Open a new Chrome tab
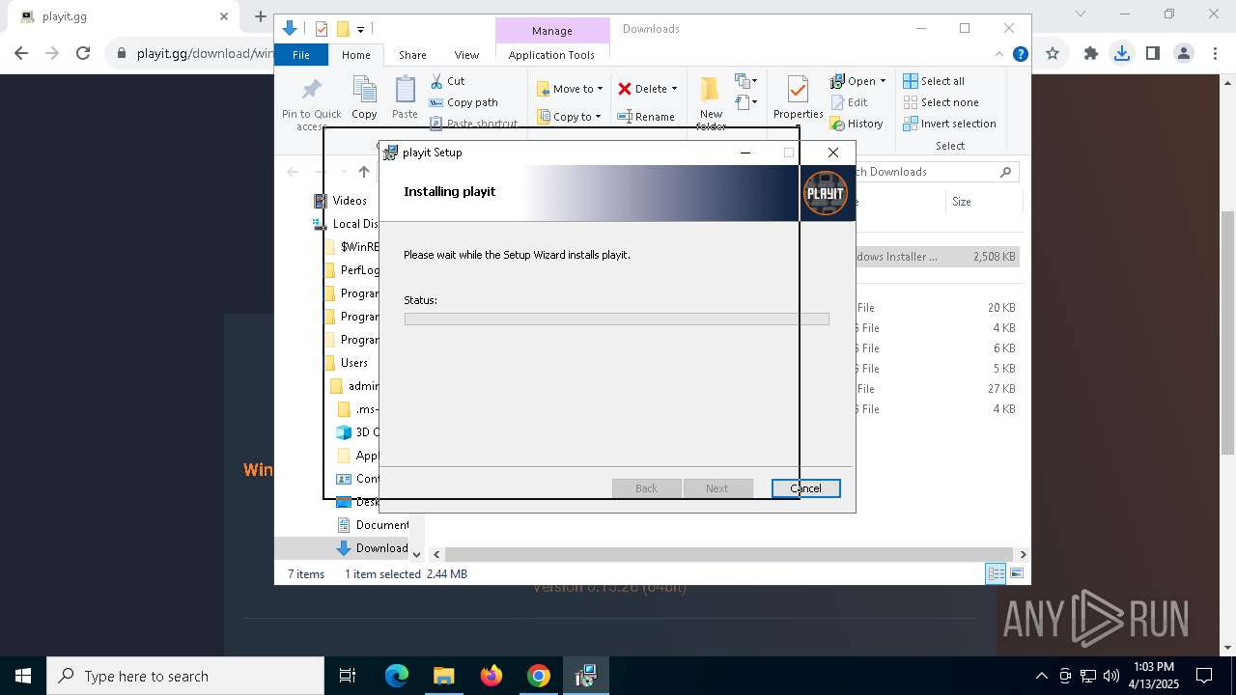Viewport: 1236px width, 695px height. pos(260,16)
